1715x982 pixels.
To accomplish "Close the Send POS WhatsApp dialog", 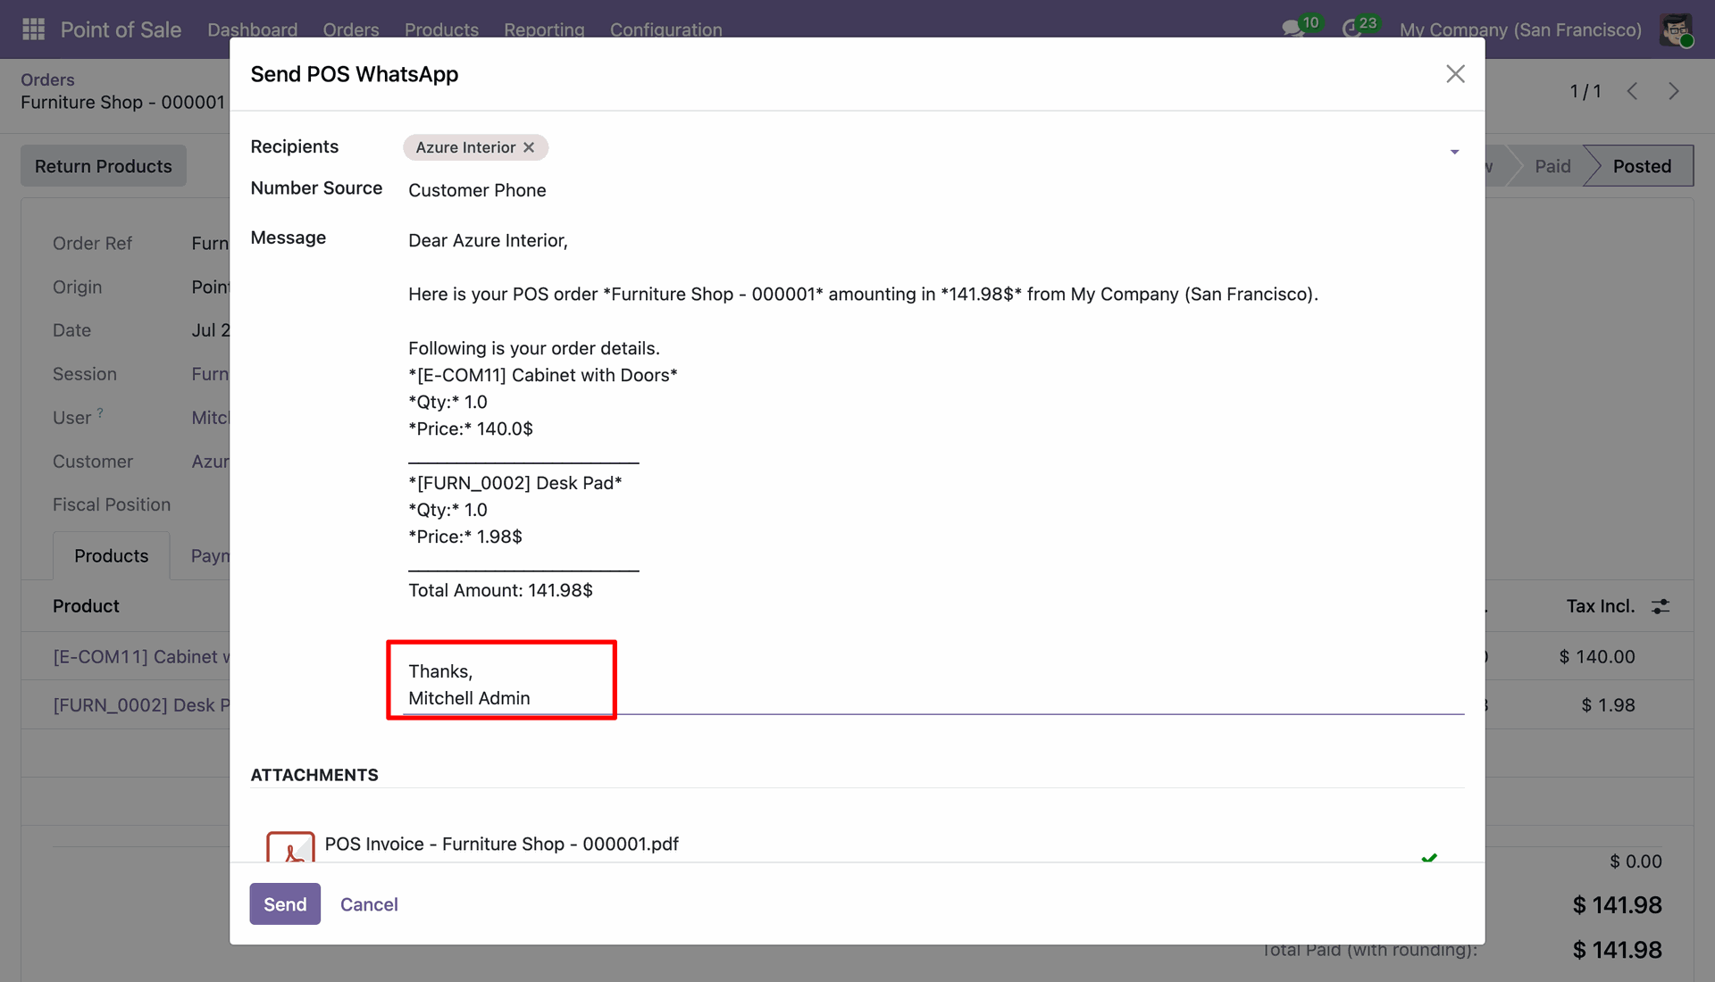I will pyautogui.click(x=1455, y=74).
